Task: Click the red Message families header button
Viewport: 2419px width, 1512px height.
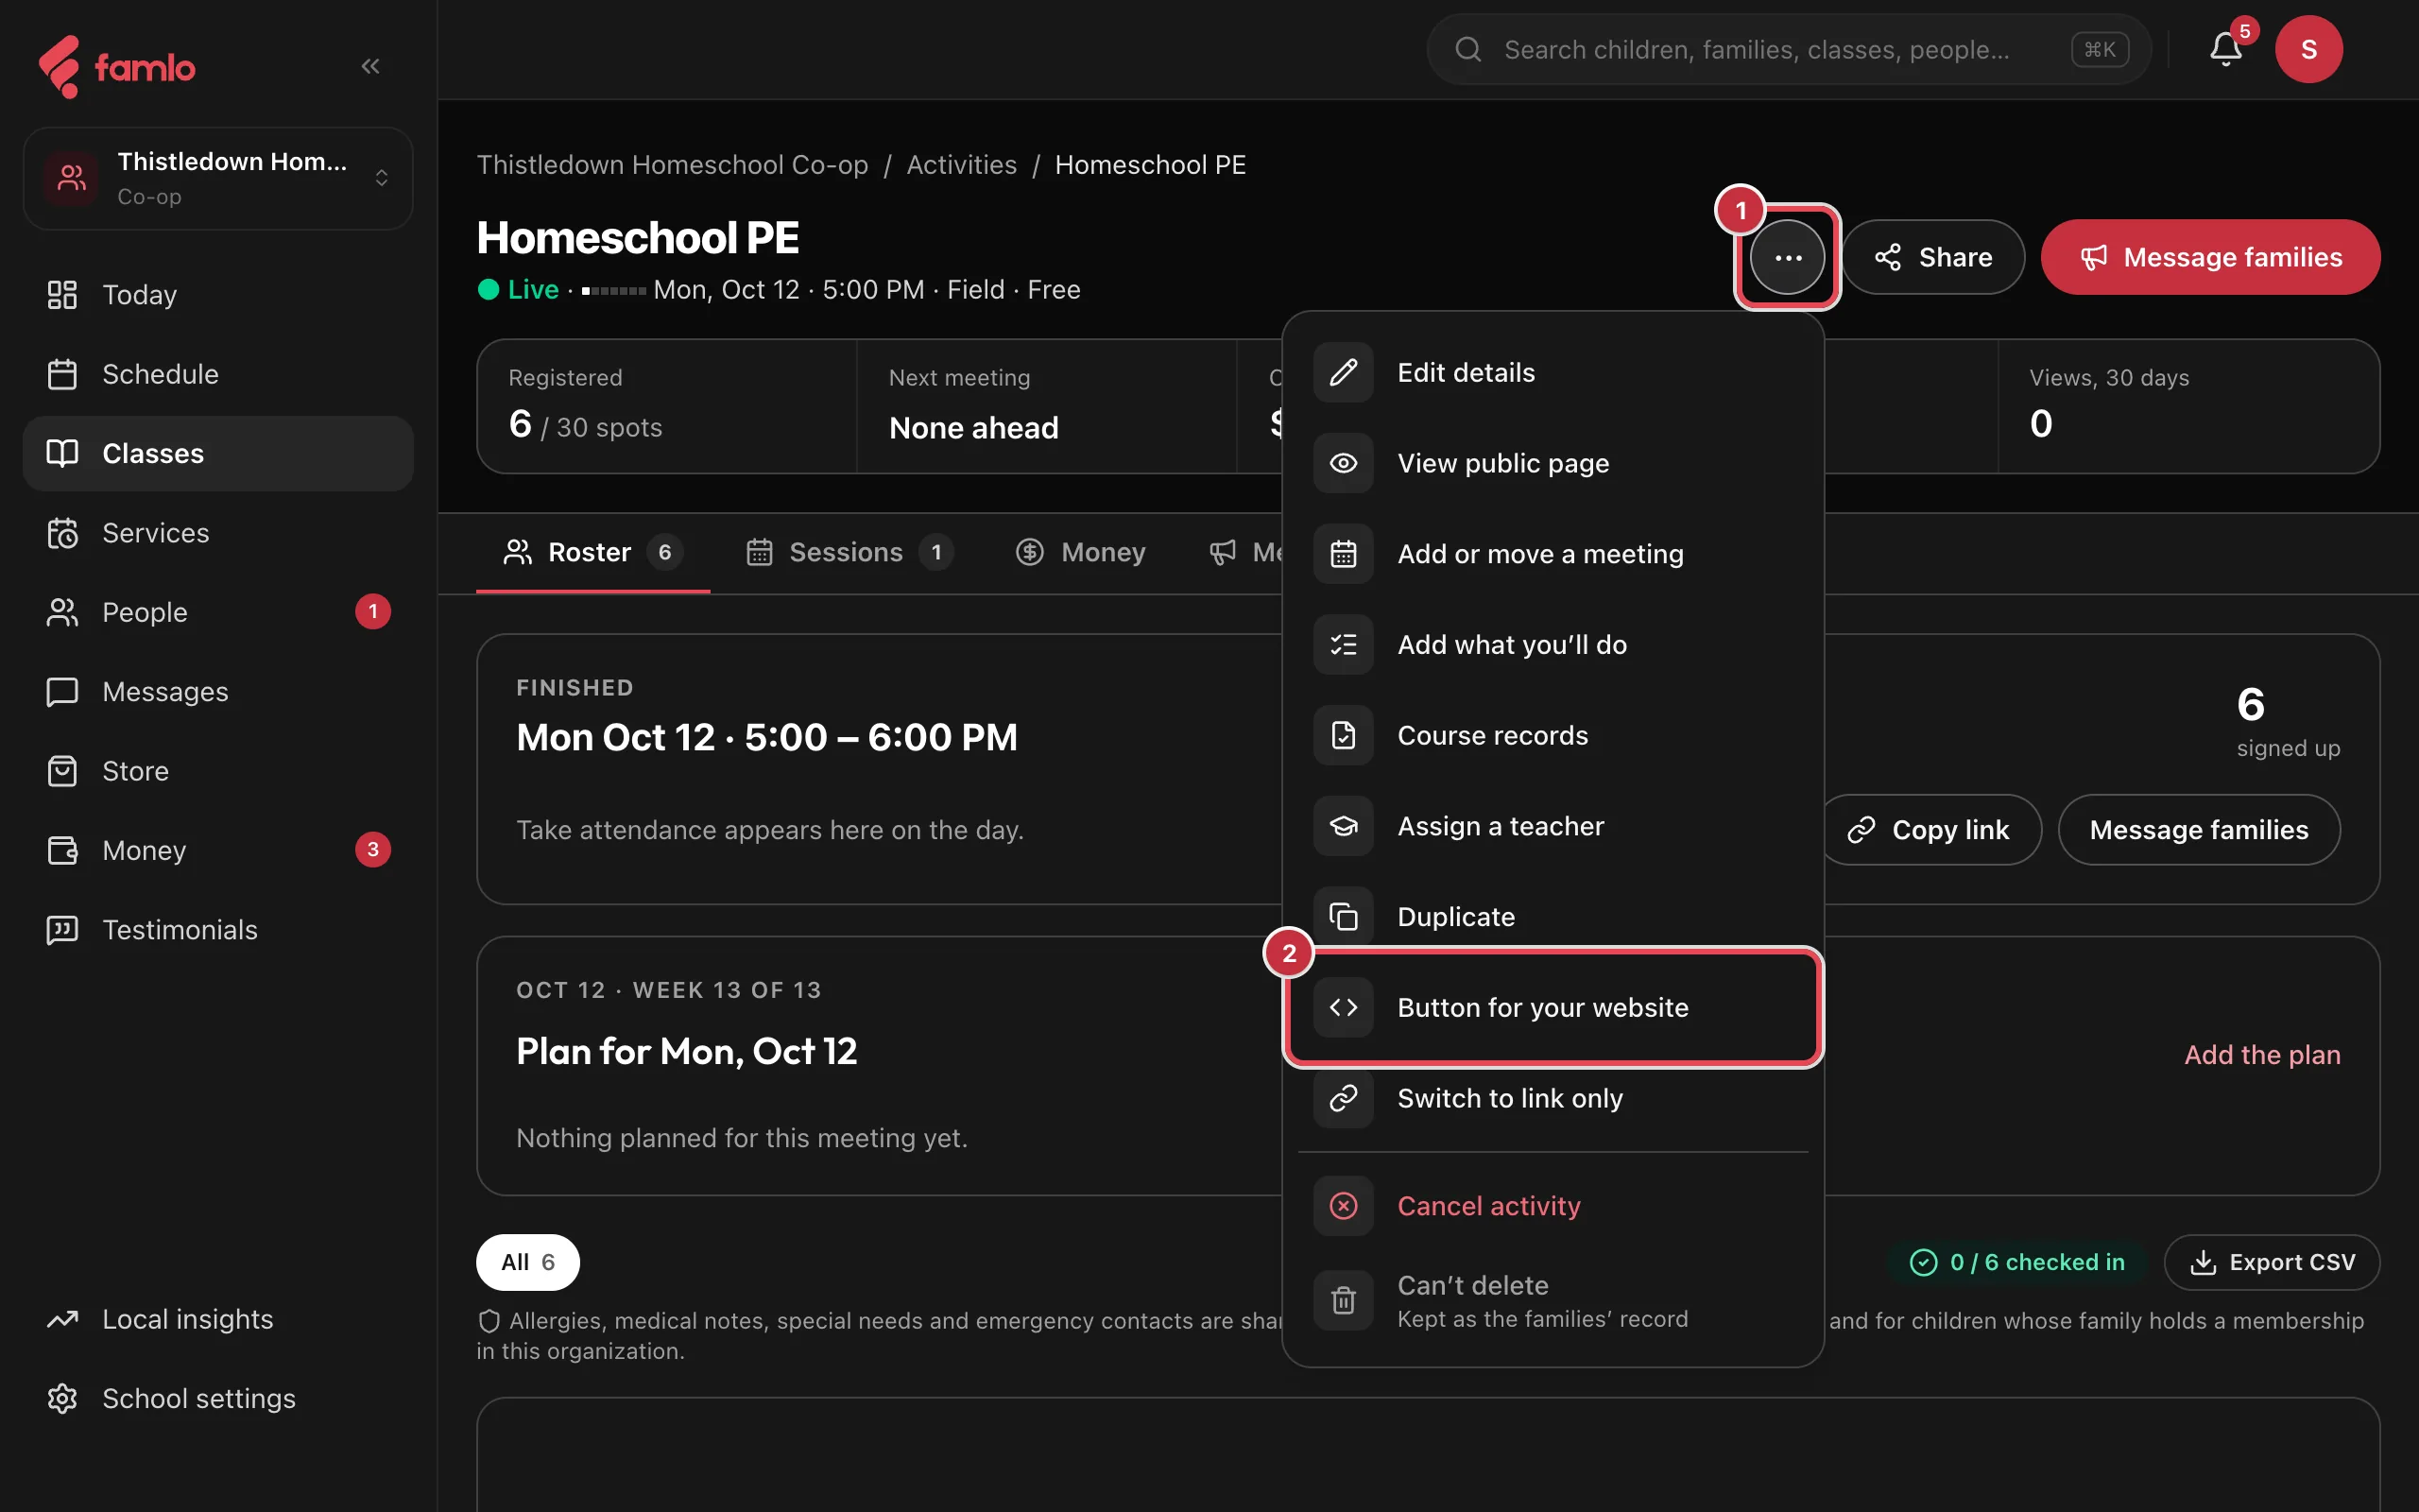Action: coord(2210,257)
